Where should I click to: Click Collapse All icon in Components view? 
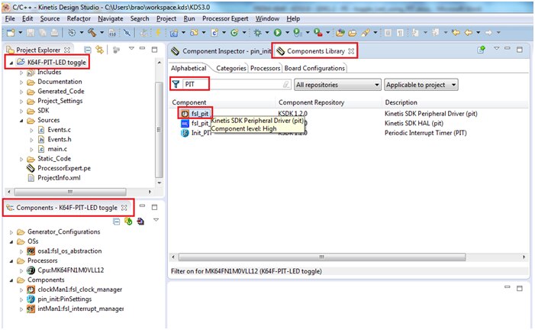click(x=117, y=222)
